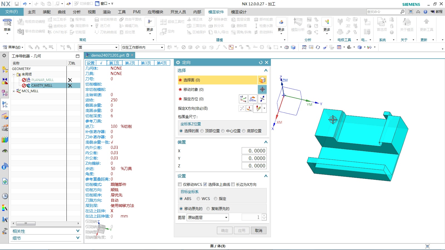The width and height of the screenshot is (445, 250).
Task: Switch to 第2页 parameter tab
Action: [130, 63]
